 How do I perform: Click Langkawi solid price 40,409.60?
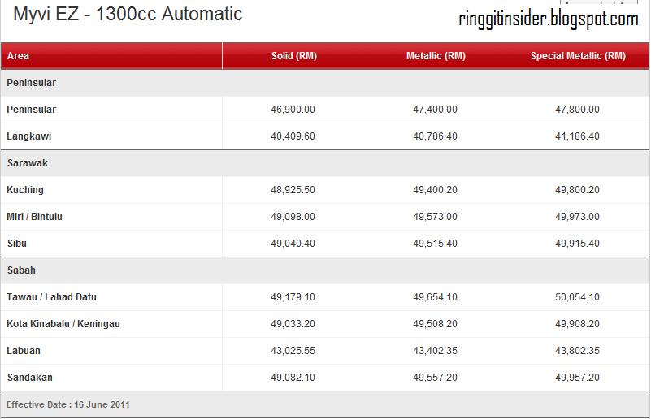[293, 136]
